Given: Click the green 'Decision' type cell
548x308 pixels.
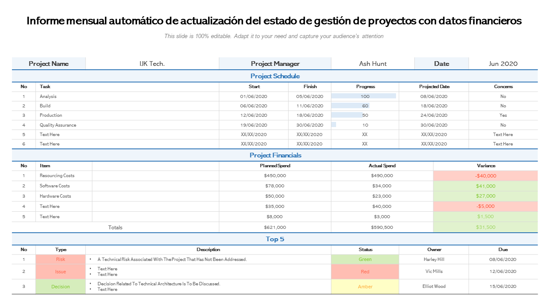Looking at the screenshot, I should [60, 287].
